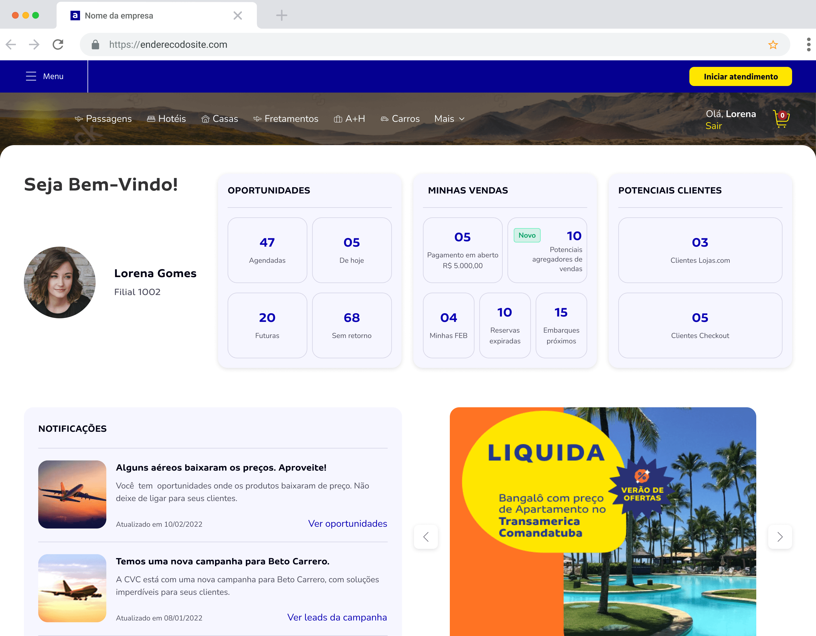This screenshot has height=636, width=816.
Task: Go to Fretamentos section
Action: [286, 119]
